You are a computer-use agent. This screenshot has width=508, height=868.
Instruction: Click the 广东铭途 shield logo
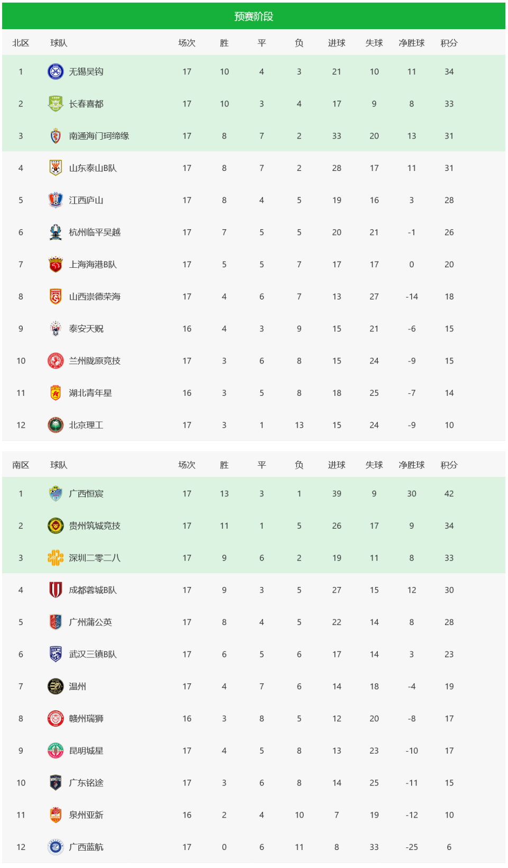point(56,783)
